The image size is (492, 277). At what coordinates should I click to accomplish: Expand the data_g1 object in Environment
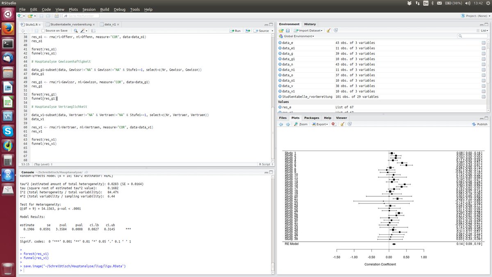(280, 59)
